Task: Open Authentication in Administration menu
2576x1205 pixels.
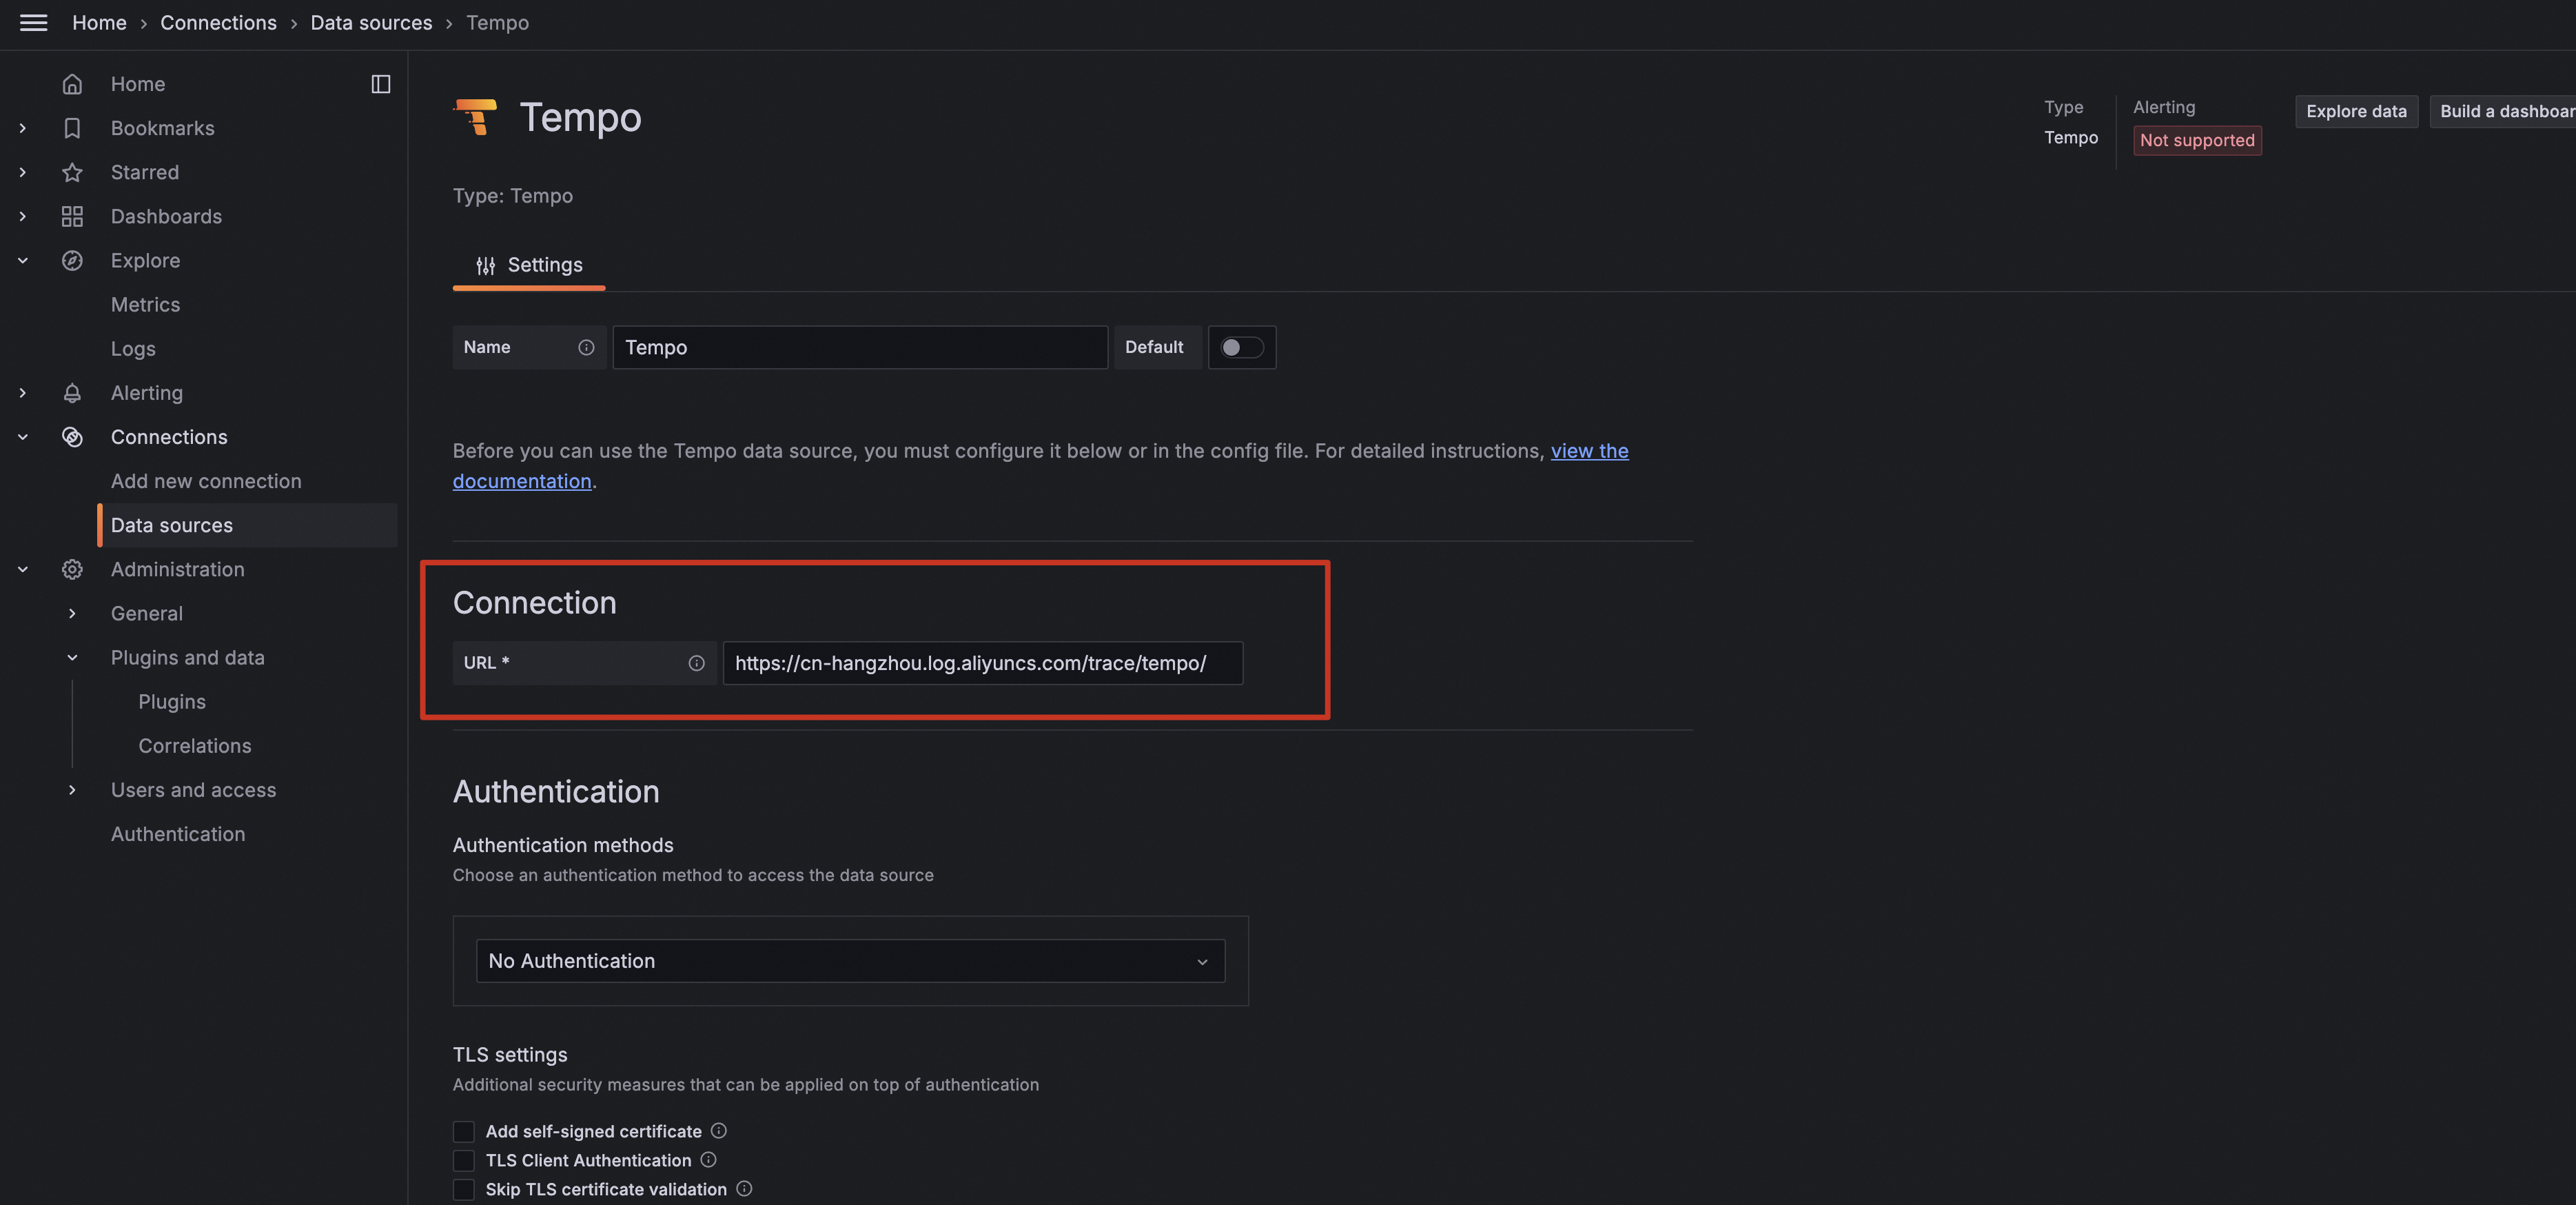Action: pyautogui.click(x=178, y=834)
